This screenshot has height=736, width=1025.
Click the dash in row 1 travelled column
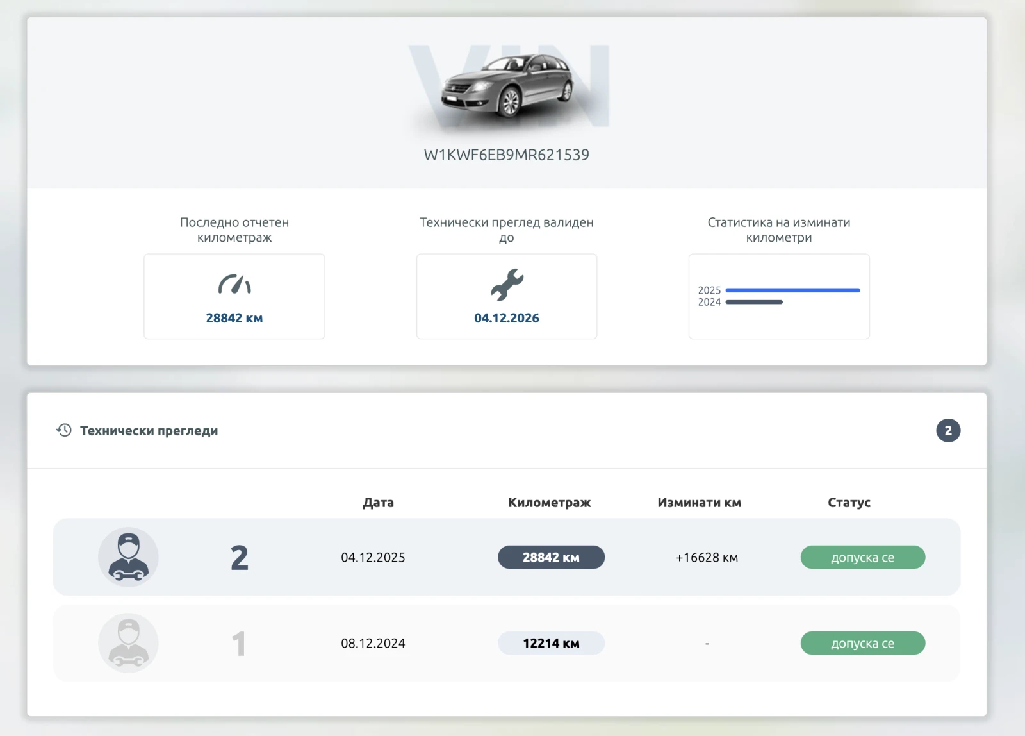coord(707,644)
